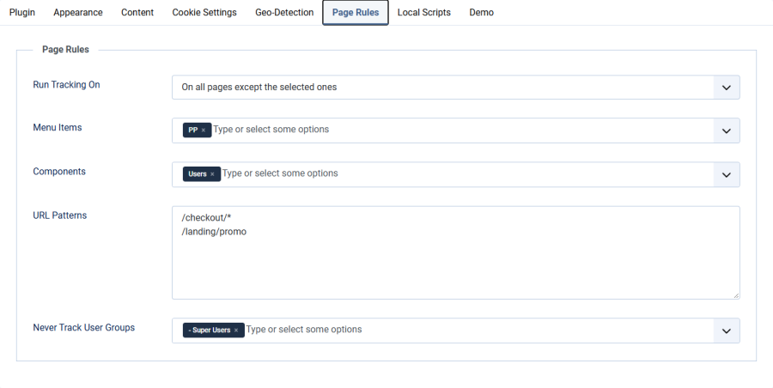Remove the Super Users tag
This screenshot has height=388, width=773.
[236, 330]
